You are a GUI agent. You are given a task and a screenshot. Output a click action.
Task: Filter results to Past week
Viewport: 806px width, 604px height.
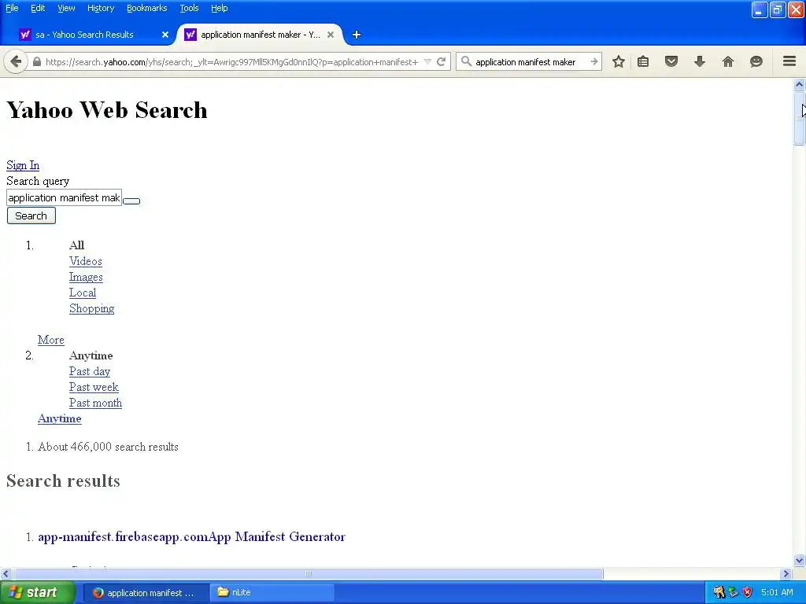tap(94, 387)
